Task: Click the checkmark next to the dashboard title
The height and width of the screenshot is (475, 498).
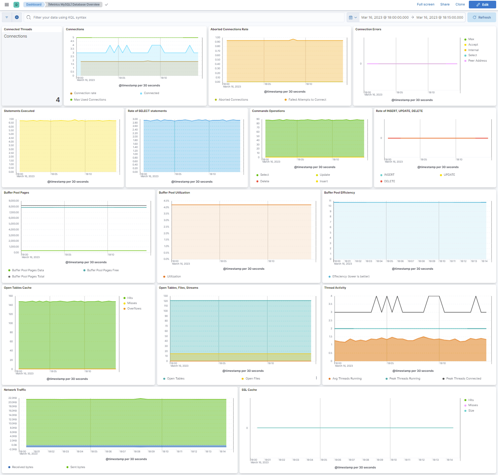Action: tap(106, 5)
